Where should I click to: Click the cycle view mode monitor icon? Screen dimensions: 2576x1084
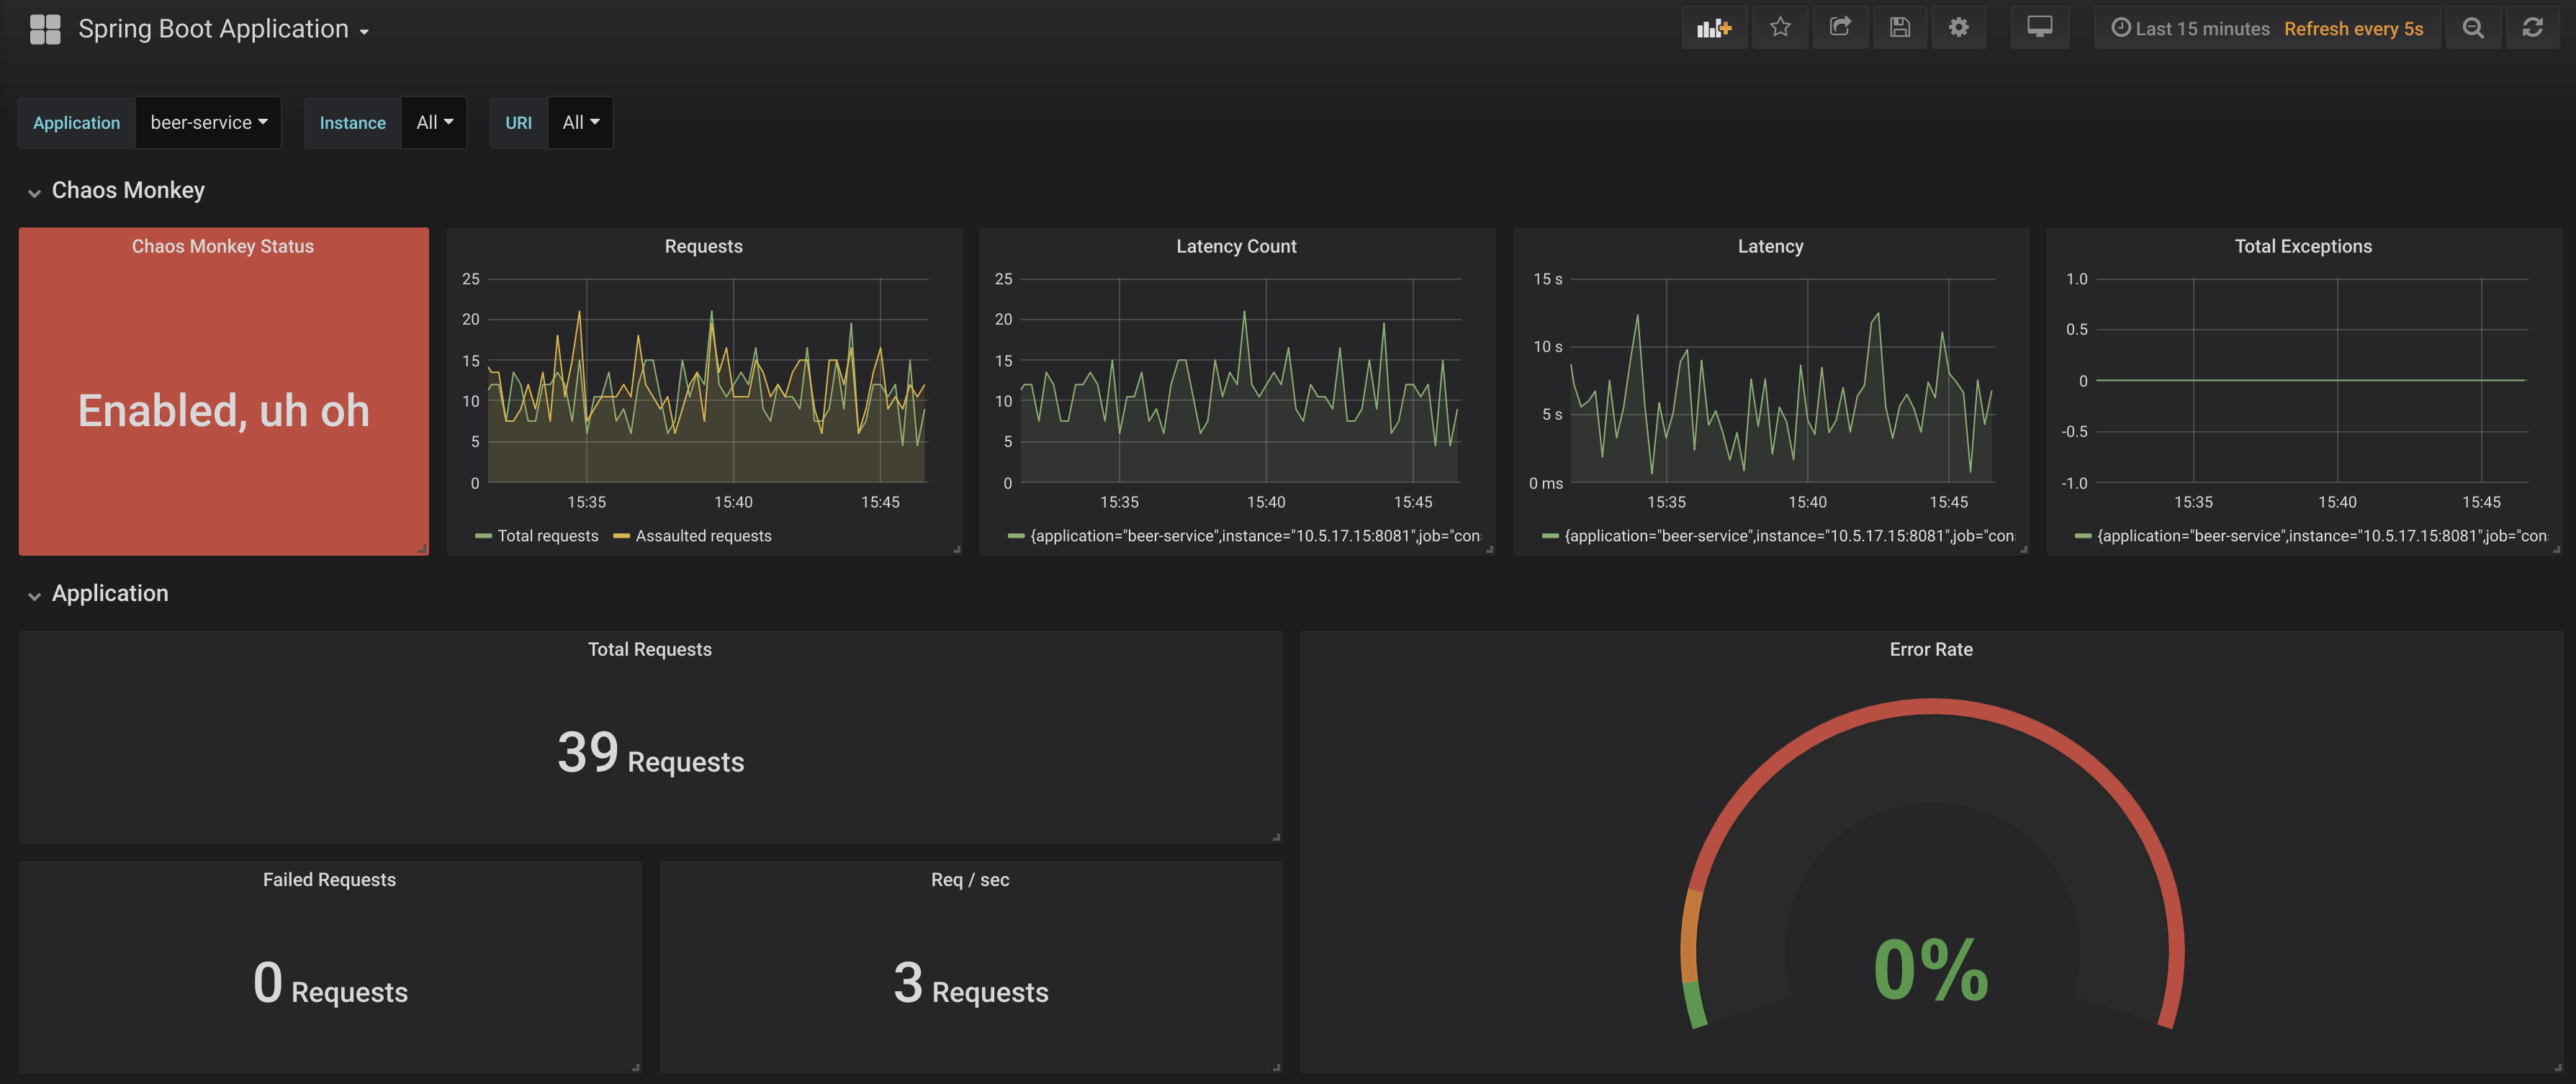coord(2039,28)
